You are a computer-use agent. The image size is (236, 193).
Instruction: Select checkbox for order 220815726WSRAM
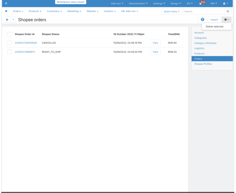9,43
